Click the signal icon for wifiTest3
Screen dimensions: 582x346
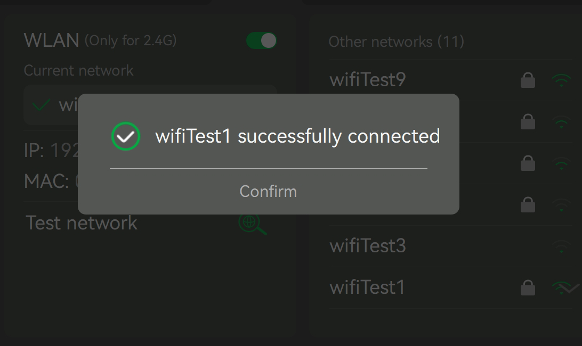click(x=561, y=246)
